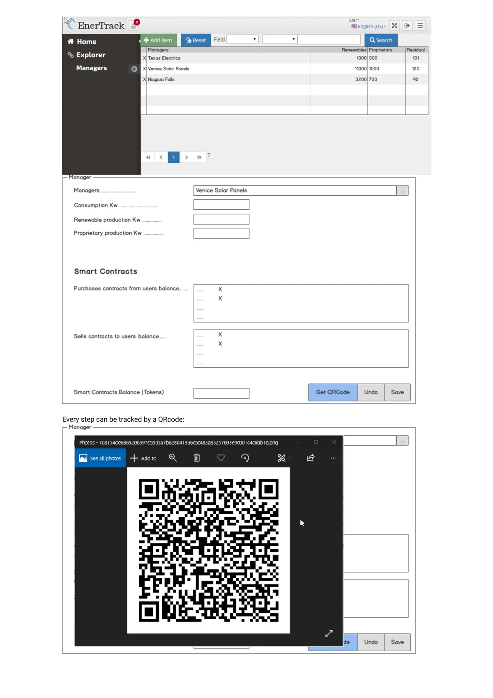Screen dimensions: 493x698
Task: Click Add to in the Photos toolbar
Action: 143,458
